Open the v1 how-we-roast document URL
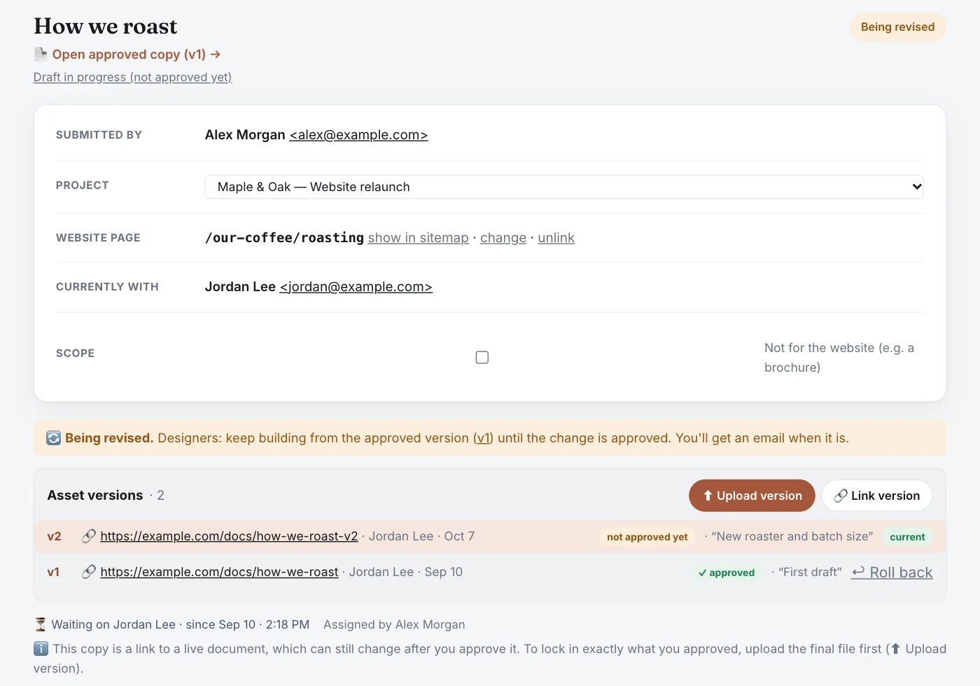The height and width of the screenshot is (686, 980). (x=219, y=572)
